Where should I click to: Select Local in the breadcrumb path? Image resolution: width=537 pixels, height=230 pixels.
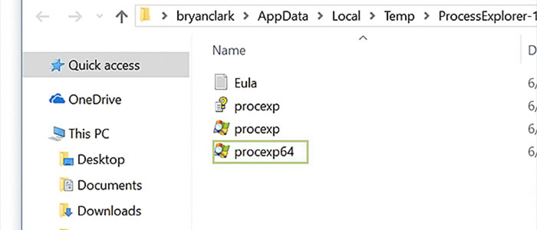coord(346,16)
